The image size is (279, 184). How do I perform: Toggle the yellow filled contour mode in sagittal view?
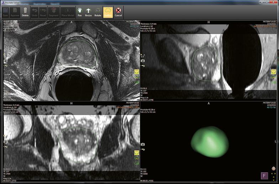[273, 72]
